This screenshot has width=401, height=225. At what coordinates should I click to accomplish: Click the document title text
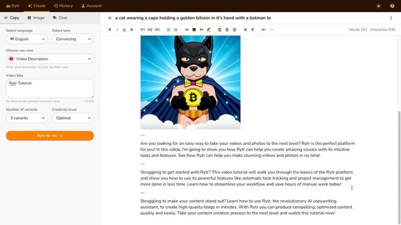tap(193, 18)
